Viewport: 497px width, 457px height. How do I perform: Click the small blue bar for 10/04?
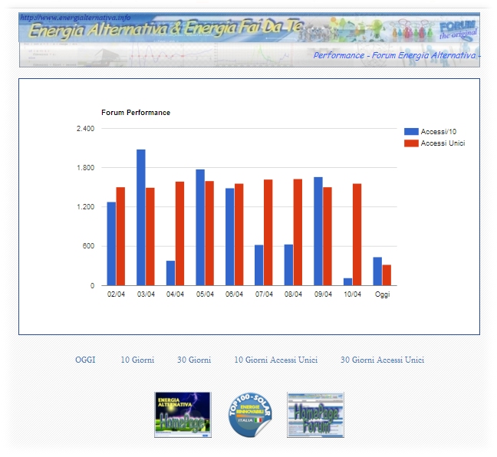click(x=348, y=281)
